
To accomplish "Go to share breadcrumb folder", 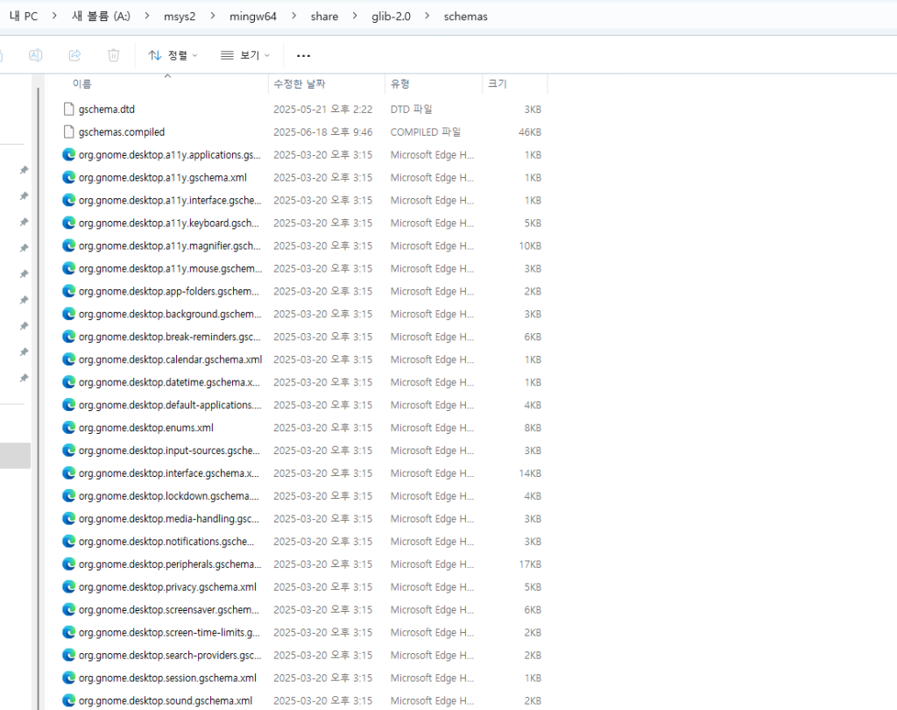I will click(x=324, y=17).
